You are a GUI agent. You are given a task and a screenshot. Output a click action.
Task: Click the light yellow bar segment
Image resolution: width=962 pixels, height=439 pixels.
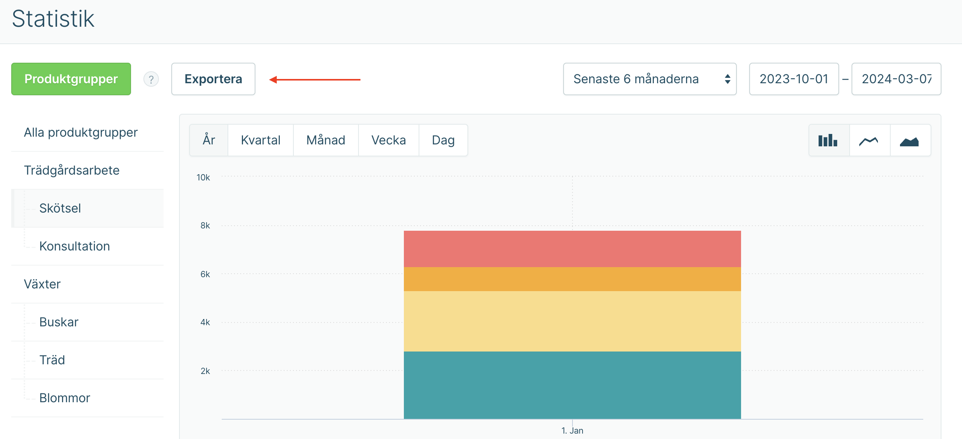572,321
